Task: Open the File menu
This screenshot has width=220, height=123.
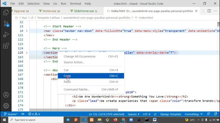Action: tap(13, 4)
